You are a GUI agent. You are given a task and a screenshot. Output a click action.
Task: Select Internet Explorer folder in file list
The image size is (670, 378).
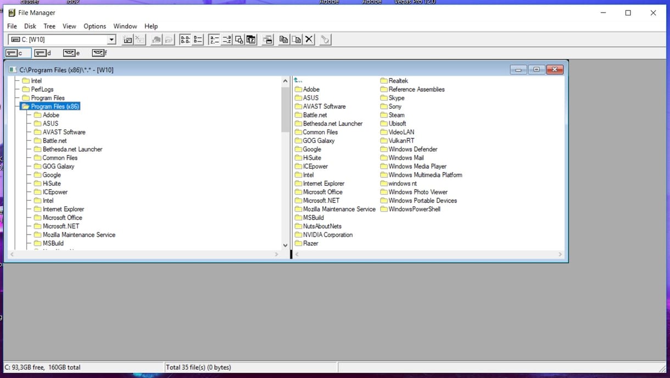tap(320, 184)
